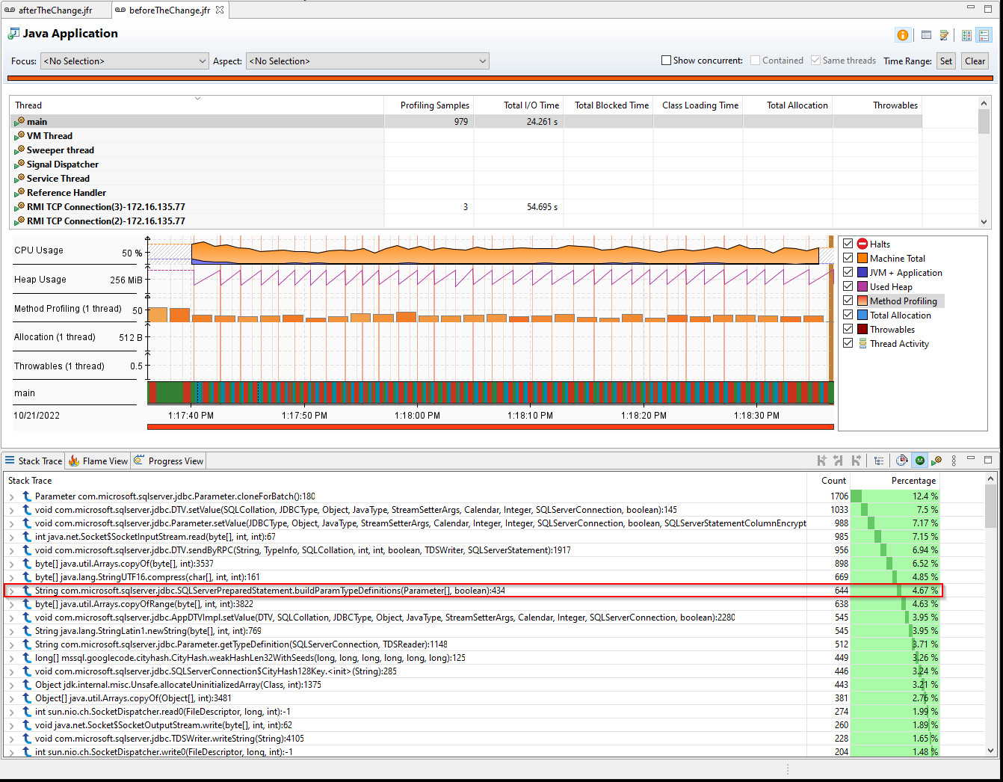Switch to the horizontal split layout icon
1003x782 pixels.
click(x=966, y=35)
